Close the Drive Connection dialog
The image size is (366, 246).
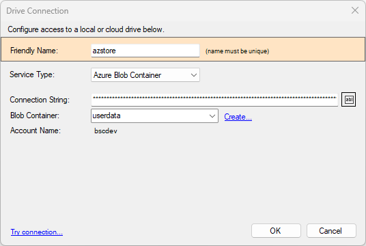tap(355, 10)
